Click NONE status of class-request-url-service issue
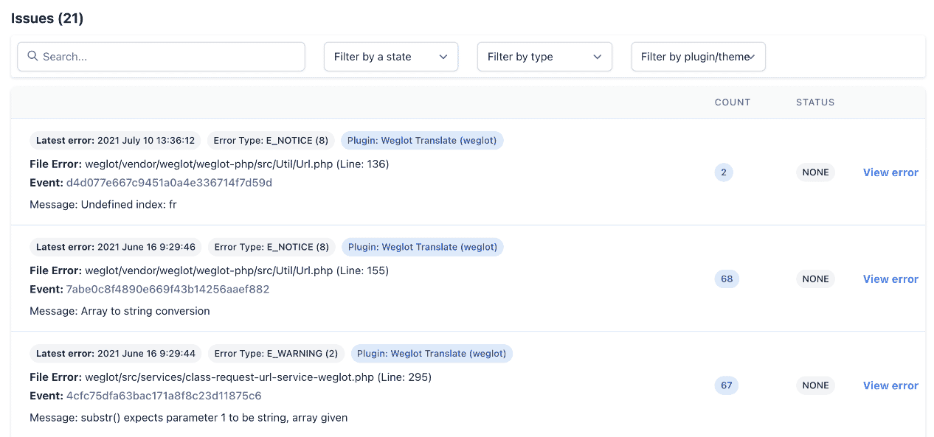 [815, 385]
